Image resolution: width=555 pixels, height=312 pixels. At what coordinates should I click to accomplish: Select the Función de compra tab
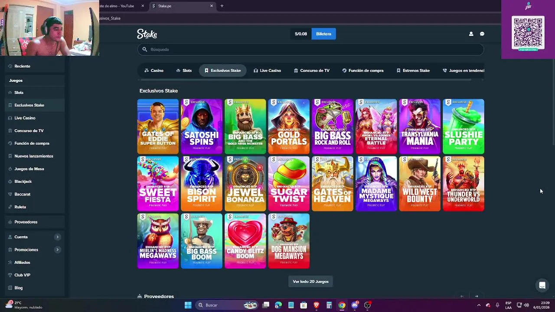pyautogui.click(x=362, y=71)
